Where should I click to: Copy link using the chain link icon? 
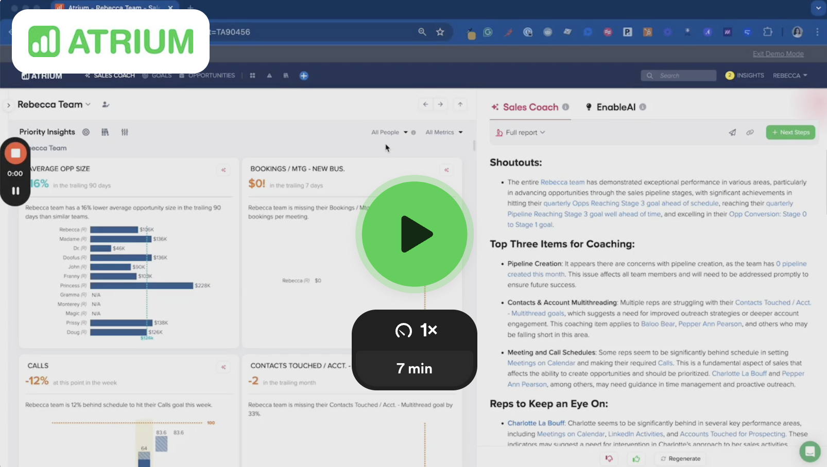pos(750,133)
